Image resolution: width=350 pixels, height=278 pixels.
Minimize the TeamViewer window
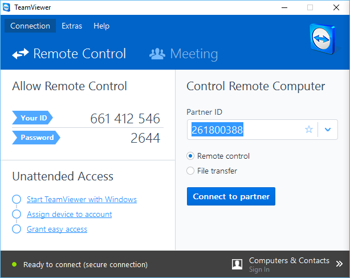pyautogui.click(x=284, y=7)
